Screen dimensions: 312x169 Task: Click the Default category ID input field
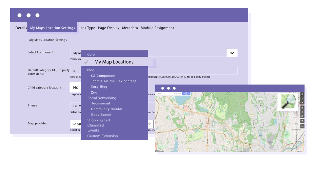coord(154,71)
